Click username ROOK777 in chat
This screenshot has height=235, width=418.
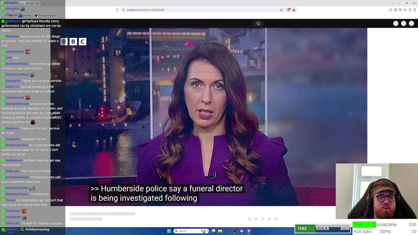click(12, 87)
